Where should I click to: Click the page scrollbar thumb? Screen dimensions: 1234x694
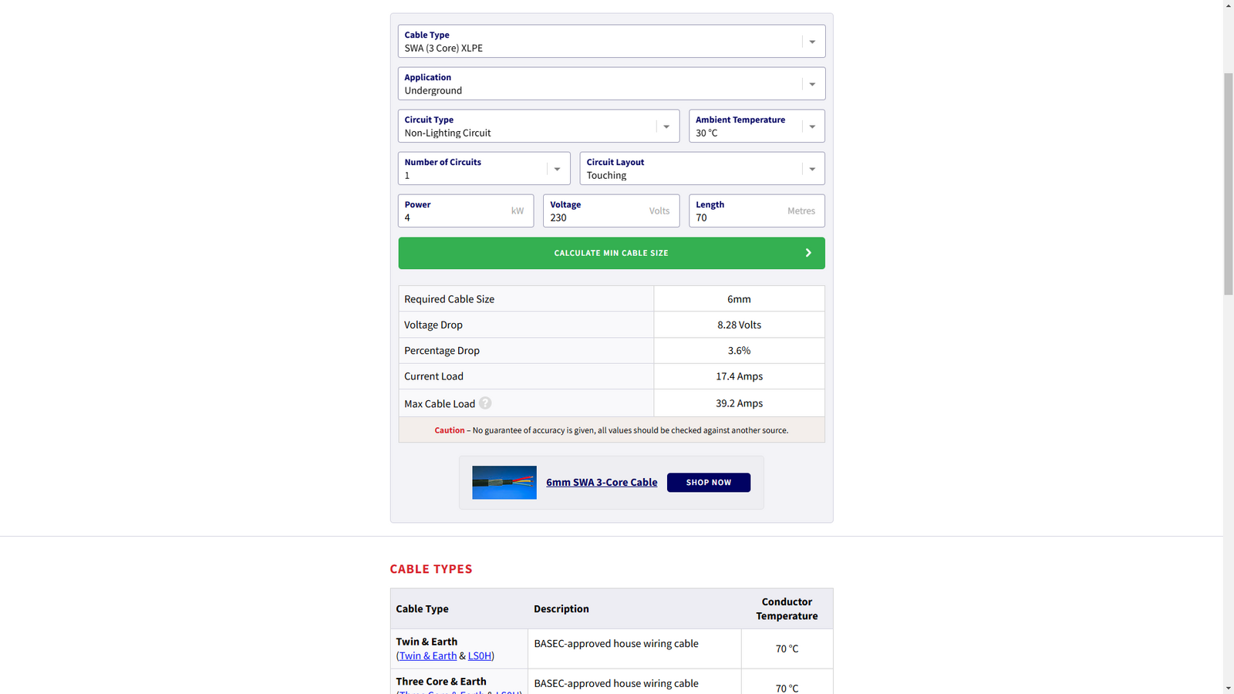[x=1228, y=184]
